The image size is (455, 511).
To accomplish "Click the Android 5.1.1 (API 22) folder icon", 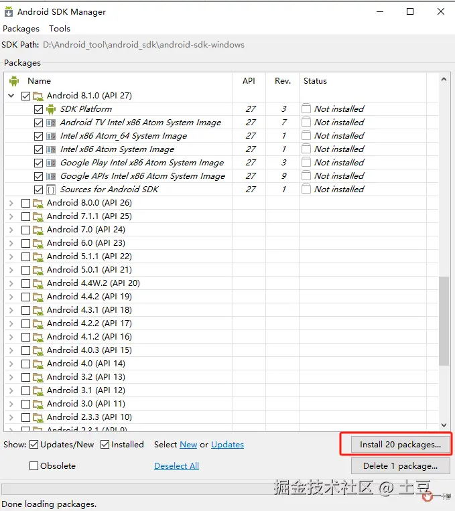I will pos(38,257).
